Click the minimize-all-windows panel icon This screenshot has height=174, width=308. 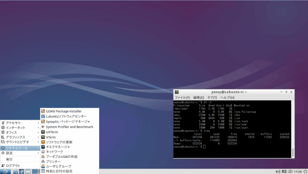click(28, 172)
